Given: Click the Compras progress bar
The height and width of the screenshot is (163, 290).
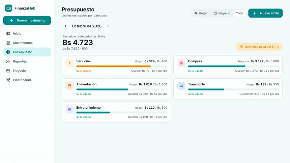Looking at the screenshot, I should click(233, 66).
